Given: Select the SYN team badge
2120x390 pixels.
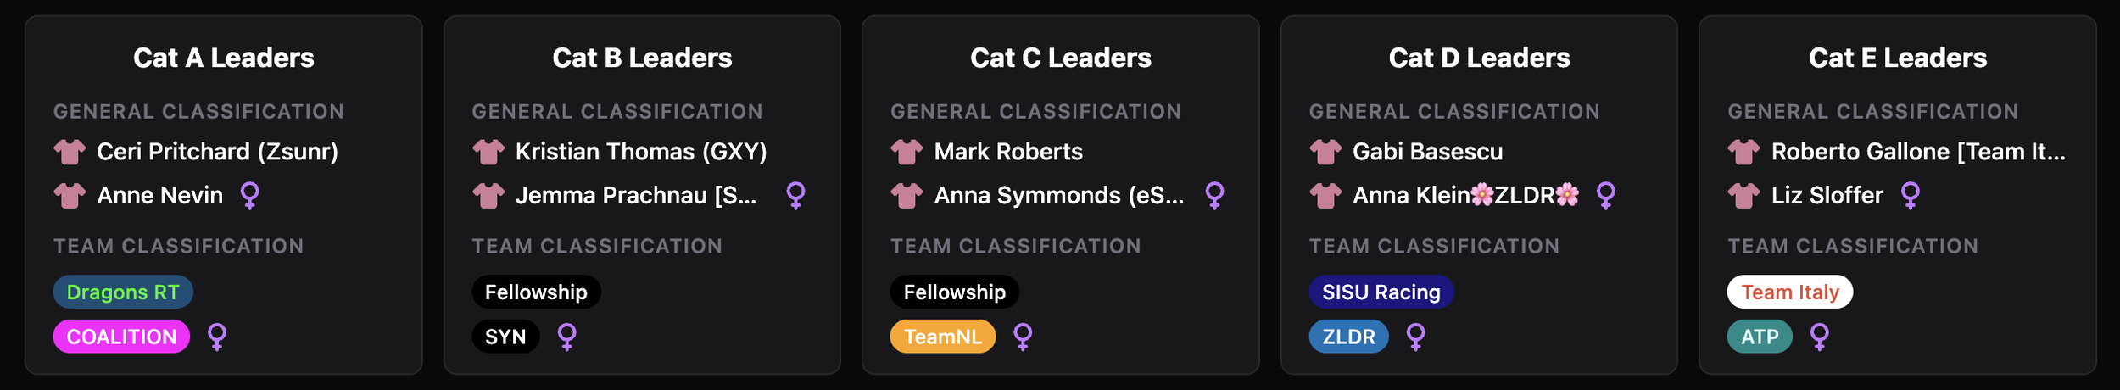Looking at the screenshot, I should 505,337.
